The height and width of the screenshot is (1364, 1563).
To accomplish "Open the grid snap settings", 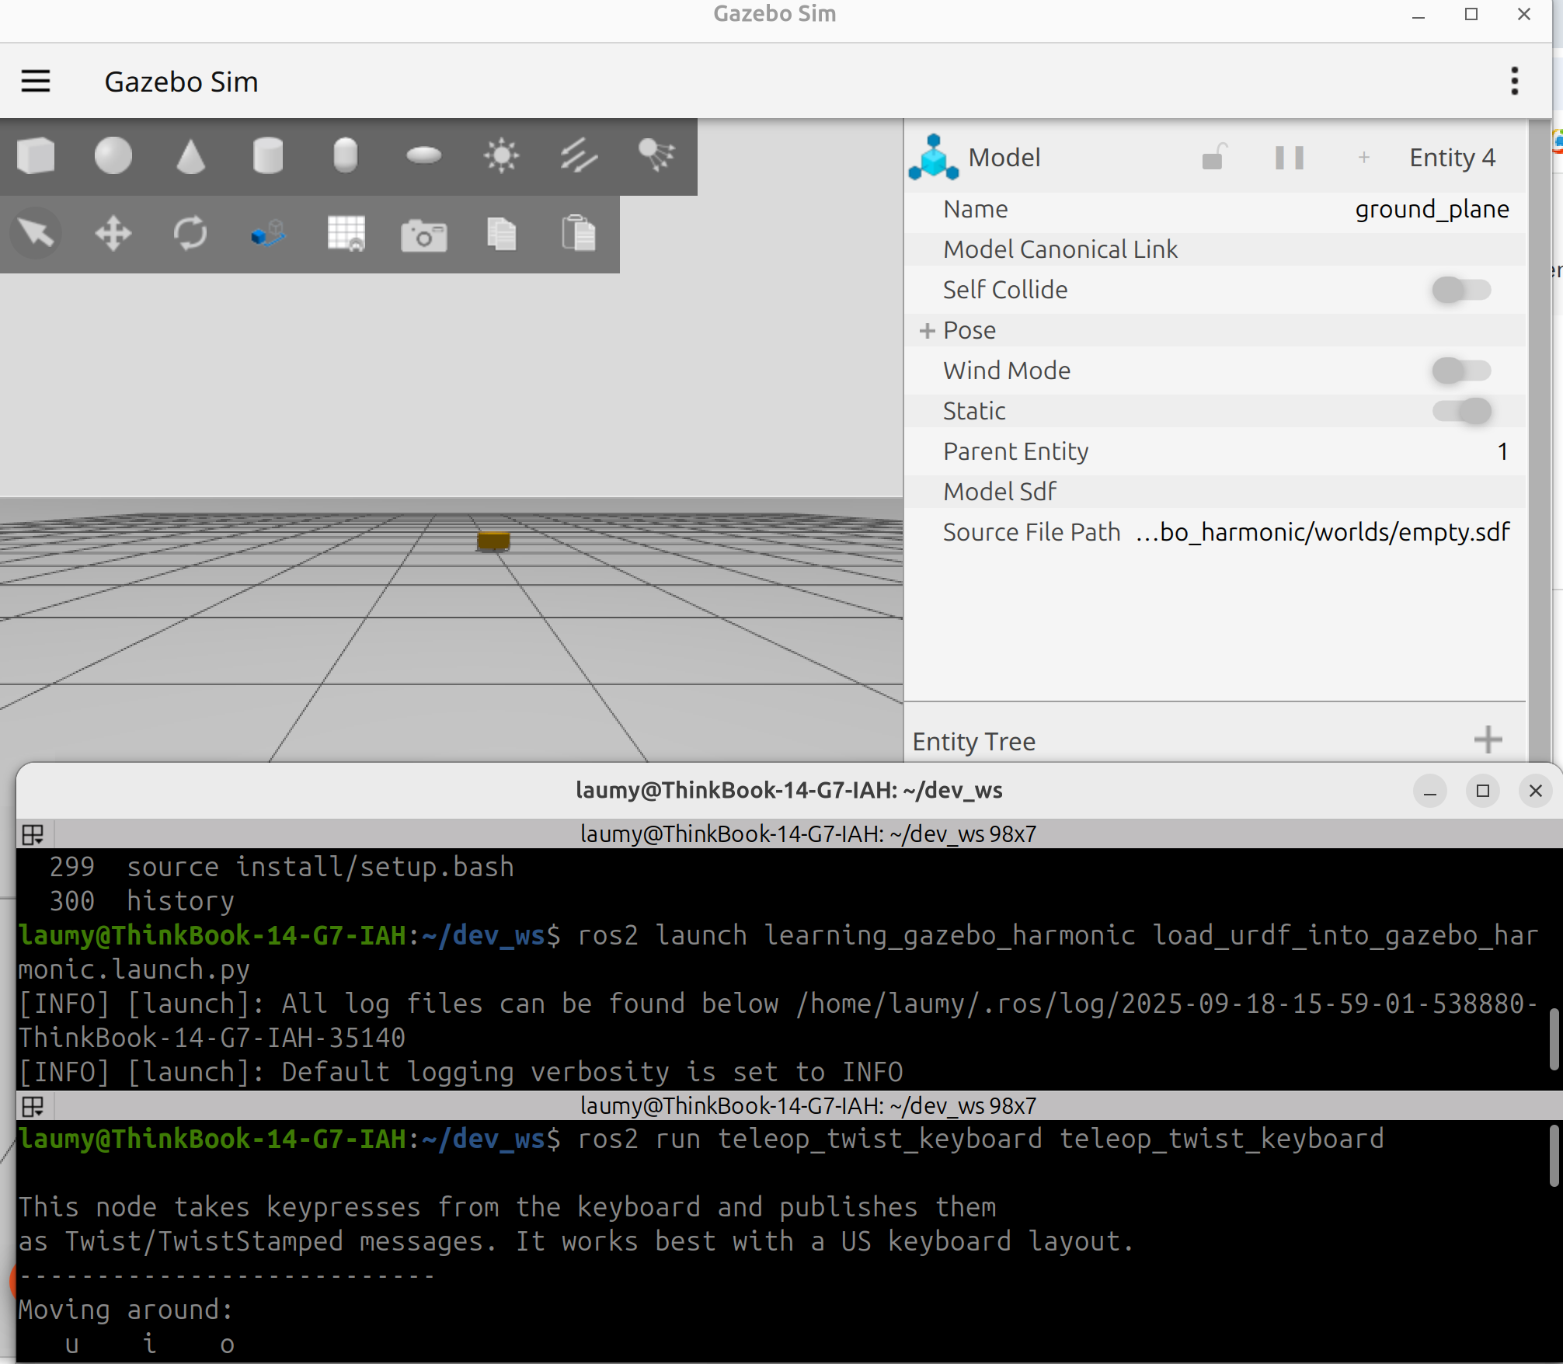I will pos(346,234).
